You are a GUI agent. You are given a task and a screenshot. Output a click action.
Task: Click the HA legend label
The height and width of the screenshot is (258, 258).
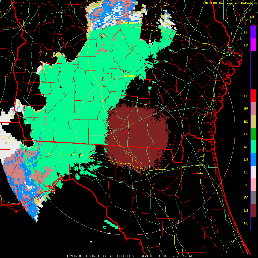pyautogui.click(x=246, y=96)
